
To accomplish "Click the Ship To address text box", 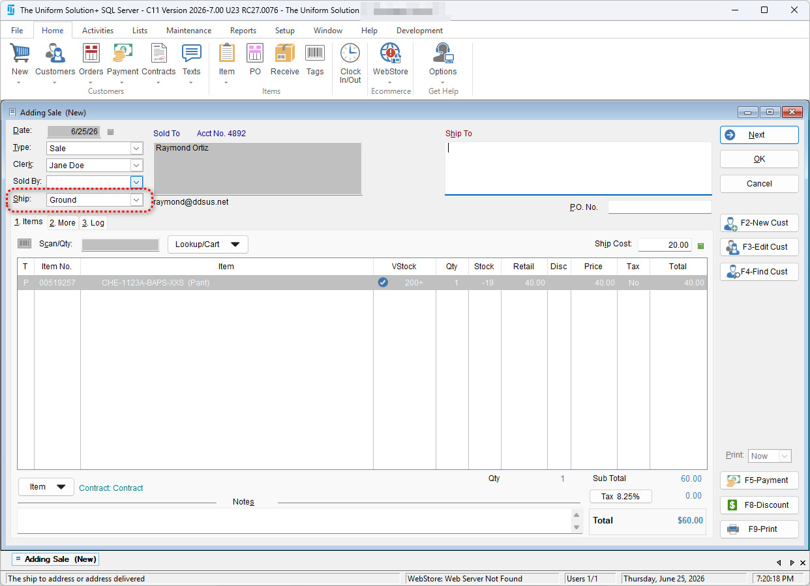I will [x=578, y=168].
